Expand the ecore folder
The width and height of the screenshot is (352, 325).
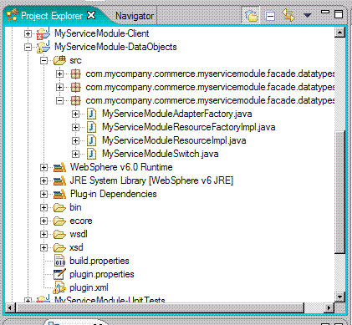43,221
